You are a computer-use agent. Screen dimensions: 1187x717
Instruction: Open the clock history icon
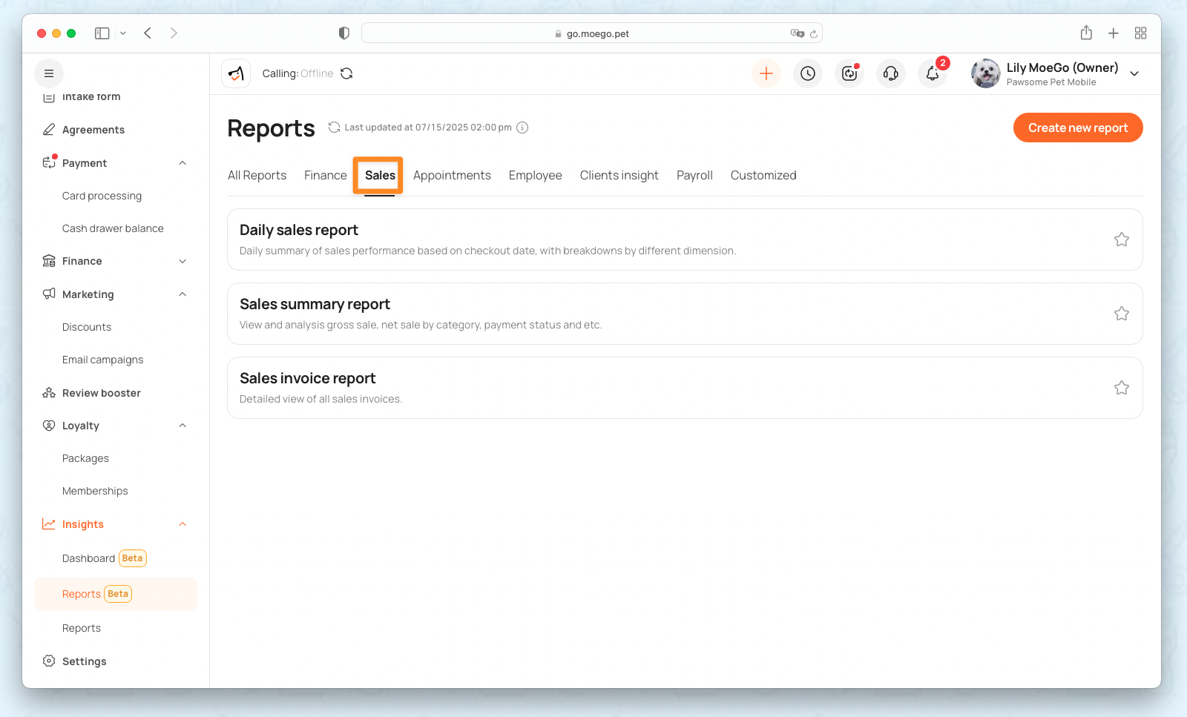(x=808, y=73)
